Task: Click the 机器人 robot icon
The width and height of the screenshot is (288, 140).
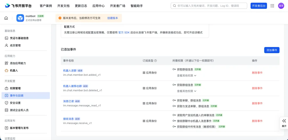Action: click(6, 71)
